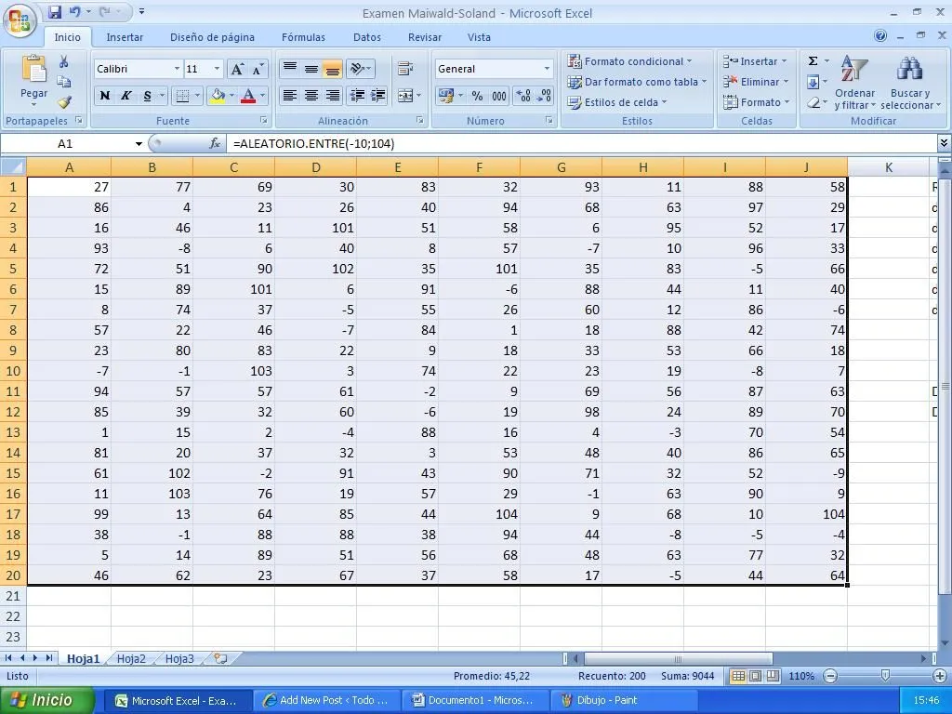Select the percentage style icon
This screenshot has height=714, width=952.
479,96
